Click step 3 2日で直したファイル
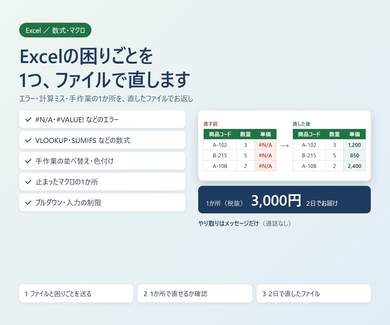 [314, 293]
